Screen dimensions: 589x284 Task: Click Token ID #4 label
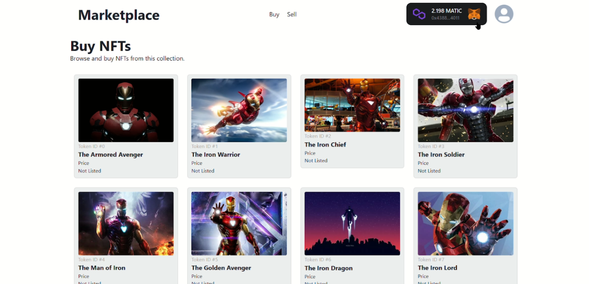tap(91, 260)
